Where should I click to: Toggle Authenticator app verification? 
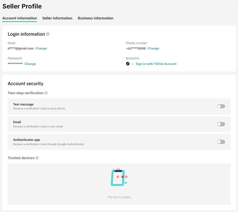(x=221, y=142)
